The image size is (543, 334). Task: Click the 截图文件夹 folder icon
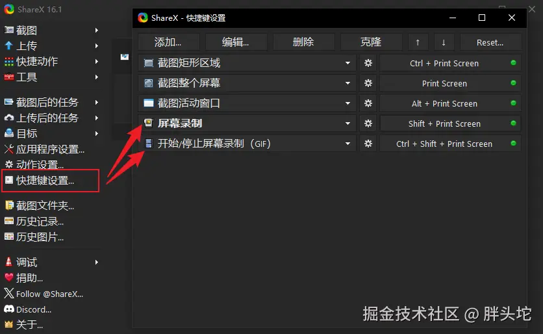click(9, 205)
